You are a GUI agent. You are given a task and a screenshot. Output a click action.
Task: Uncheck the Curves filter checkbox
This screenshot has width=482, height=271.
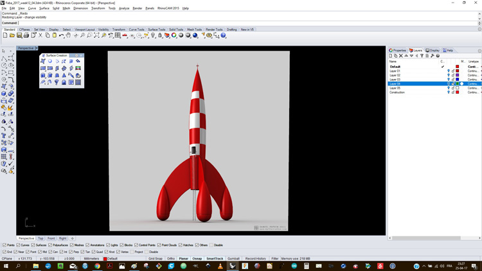(x=18, y=245)
